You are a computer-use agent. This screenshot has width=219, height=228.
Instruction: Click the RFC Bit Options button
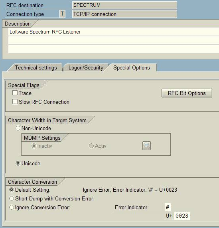tap(187, 93)
